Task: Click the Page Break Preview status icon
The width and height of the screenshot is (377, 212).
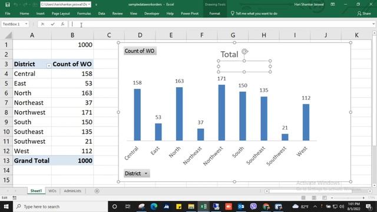Action: [x=325, y=198]
